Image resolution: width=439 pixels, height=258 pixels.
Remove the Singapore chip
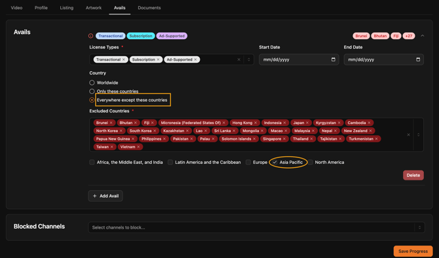pyautogui.click(x=284, y=138)
